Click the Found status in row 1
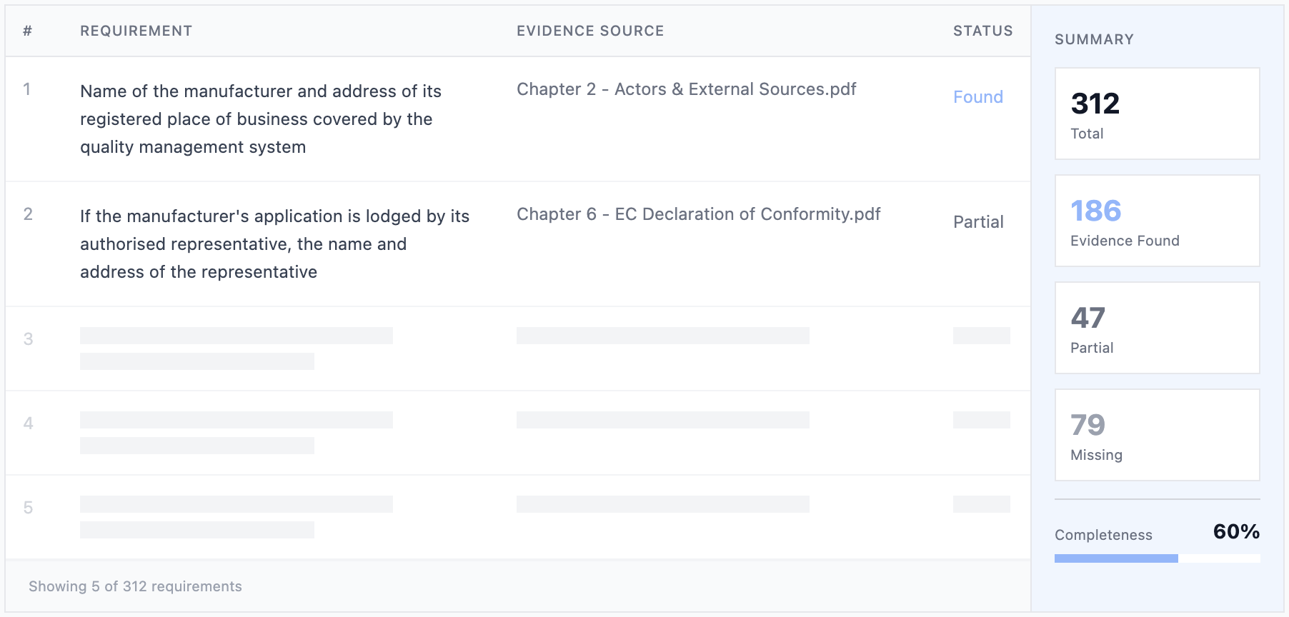Viewport: 1289px width, 617px height. pyautogui.click(x=977, y=97)
